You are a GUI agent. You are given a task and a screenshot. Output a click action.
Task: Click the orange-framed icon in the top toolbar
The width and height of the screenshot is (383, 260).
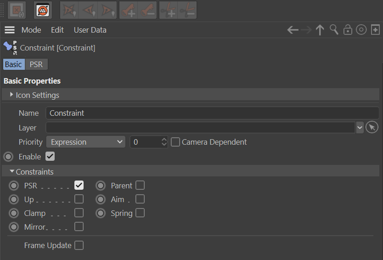click(43, 10)
